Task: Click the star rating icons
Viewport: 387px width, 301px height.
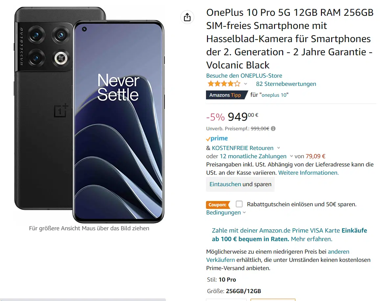Action: (224, 84)
